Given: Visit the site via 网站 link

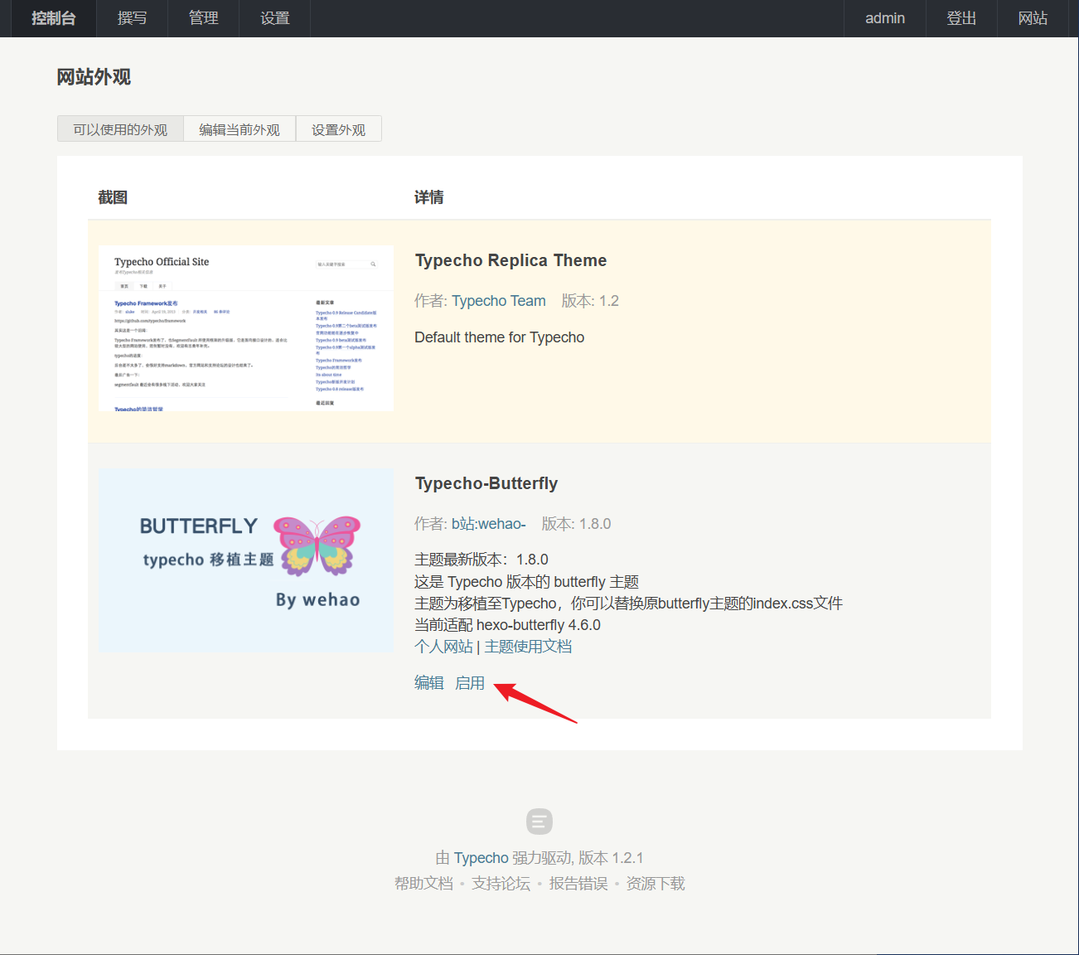Looking at the screenshot, I should click(x=1033, y=18).
